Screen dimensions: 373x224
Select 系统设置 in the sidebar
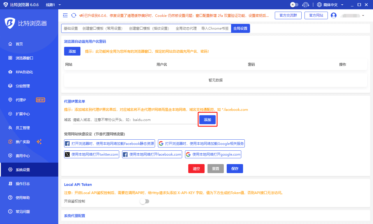[29, 170]
